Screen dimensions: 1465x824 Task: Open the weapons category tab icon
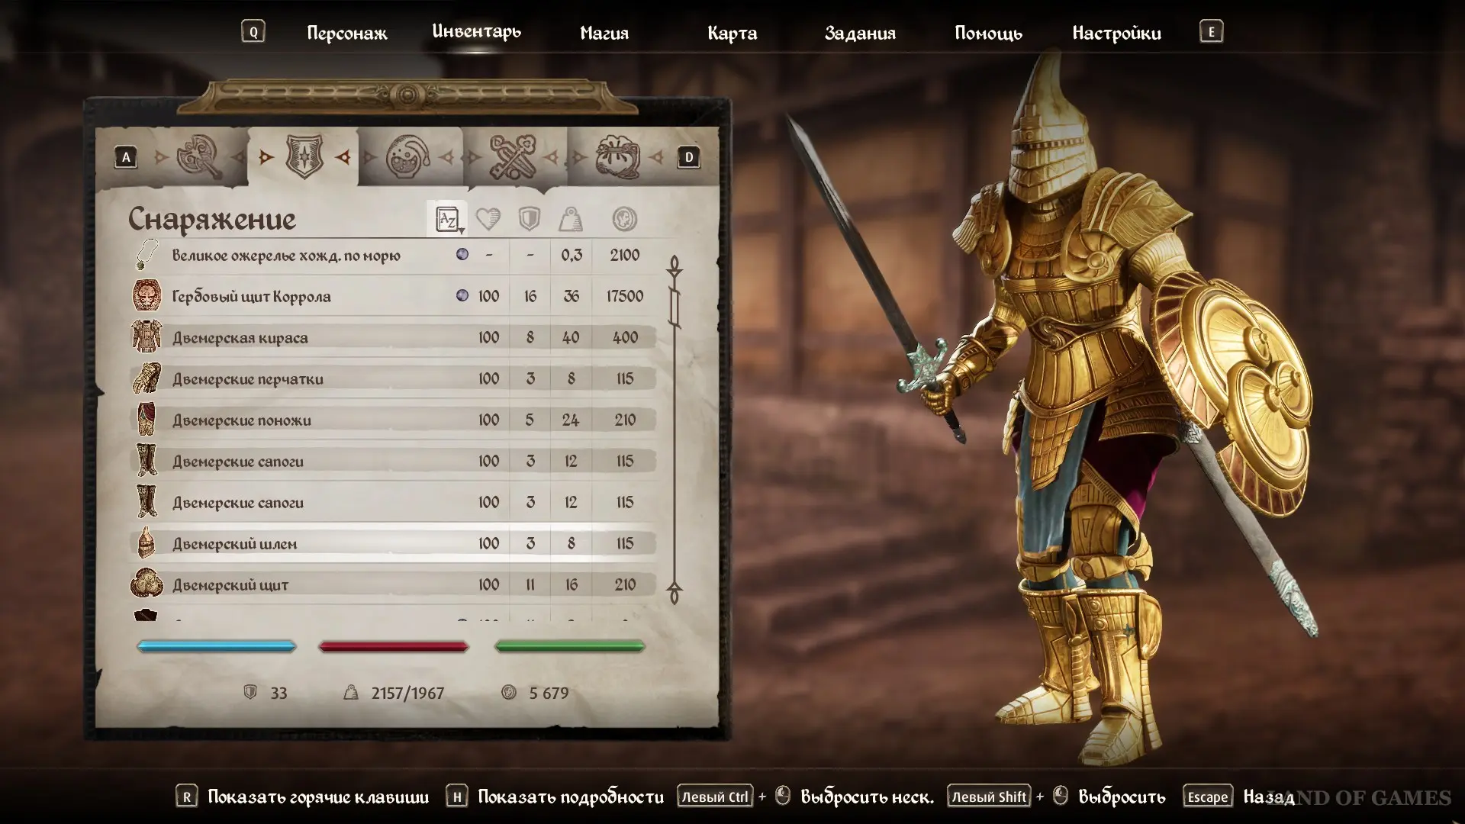coord(199,157)
